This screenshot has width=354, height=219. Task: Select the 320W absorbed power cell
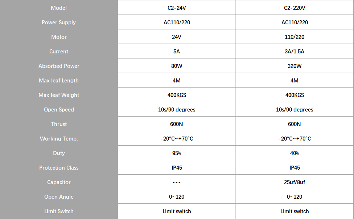[295, 66]
